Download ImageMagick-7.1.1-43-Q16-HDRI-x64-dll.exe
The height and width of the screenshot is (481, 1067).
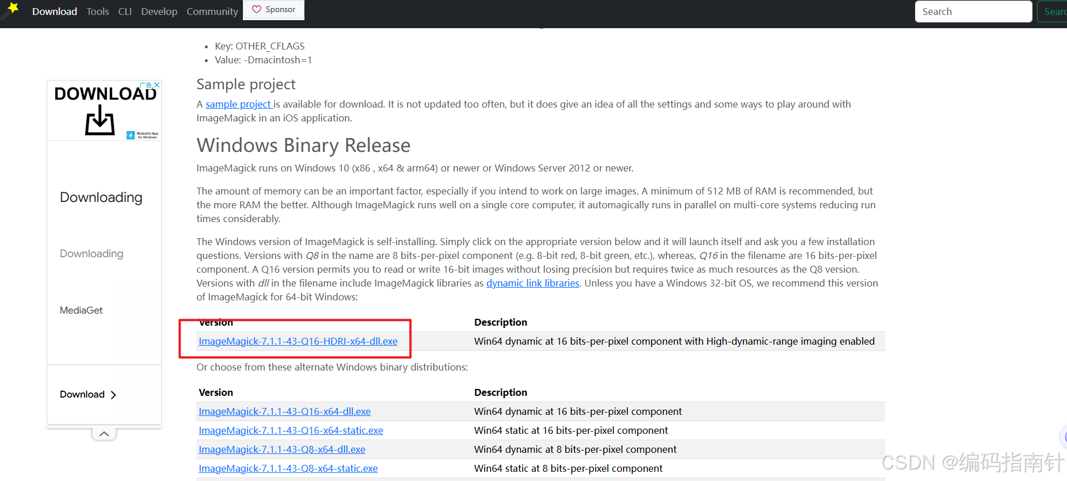tap(298, 341)
